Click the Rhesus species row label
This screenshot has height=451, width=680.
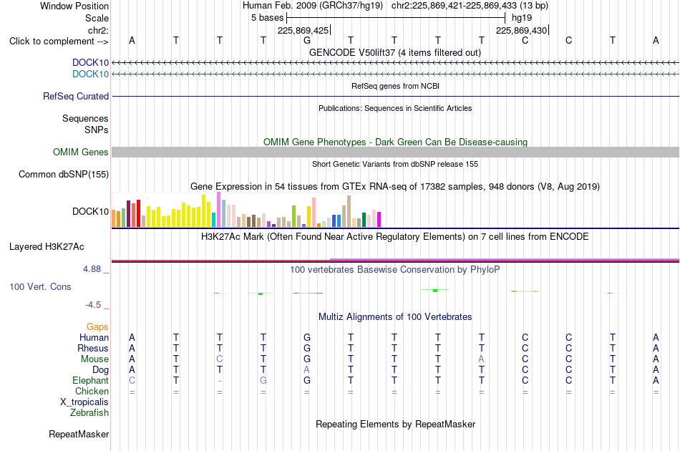[x=93, y=348]
